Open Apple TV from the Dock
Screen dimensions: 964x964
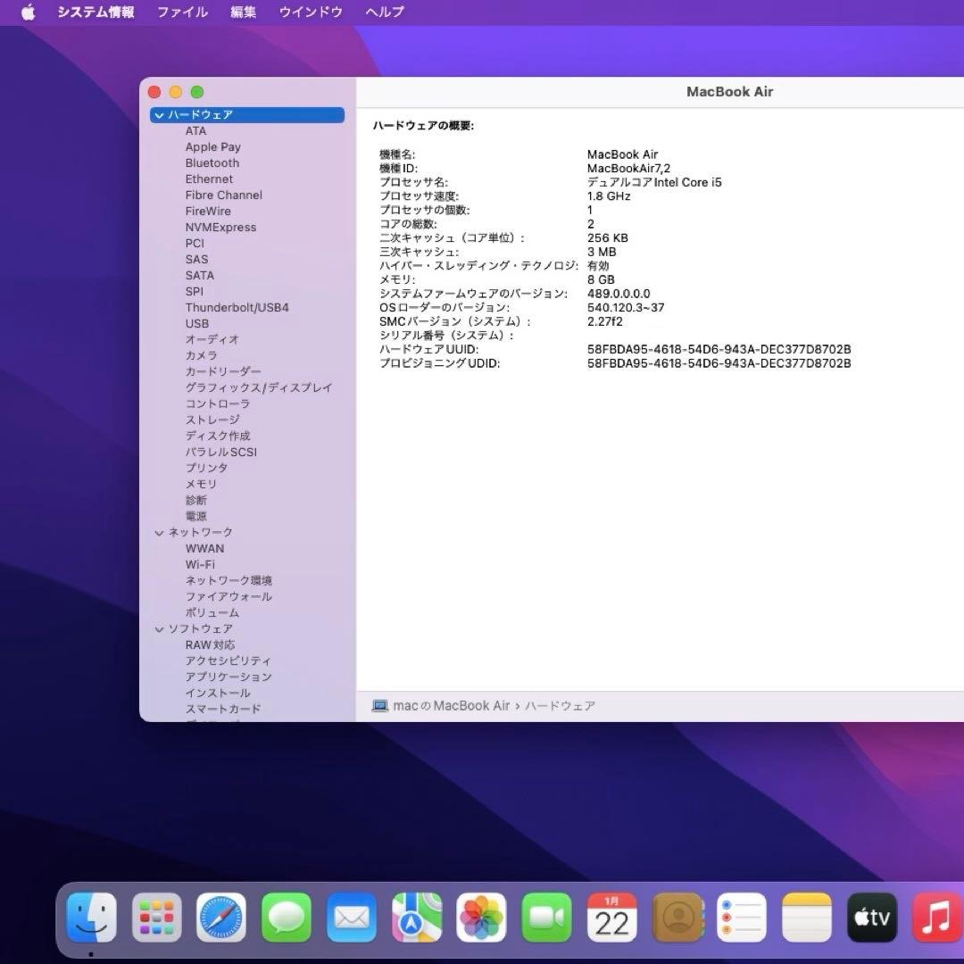pyautogui.click(x=871, y=916)
